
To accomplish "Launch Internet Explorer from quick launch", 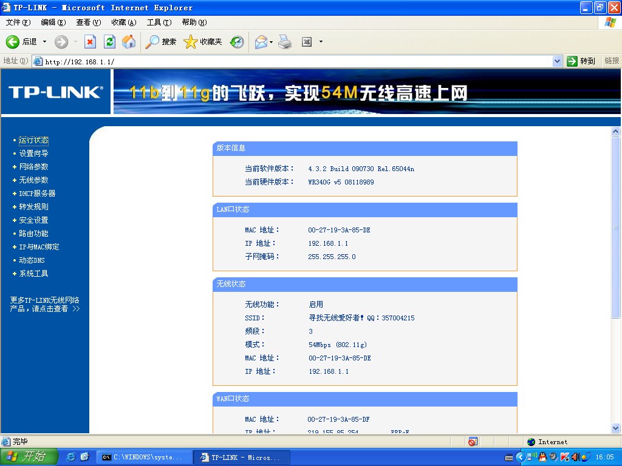I will coord(70,457).
